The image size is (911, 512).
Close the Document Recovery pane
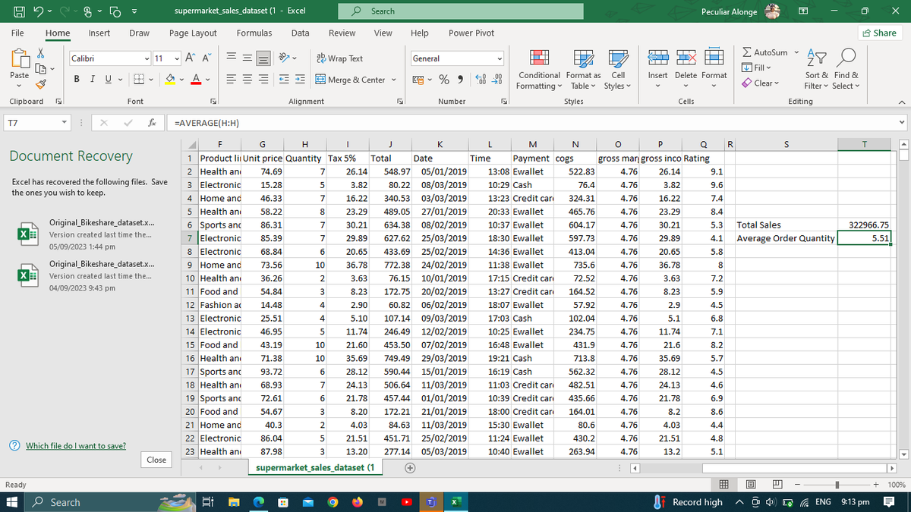pos(156,460)
